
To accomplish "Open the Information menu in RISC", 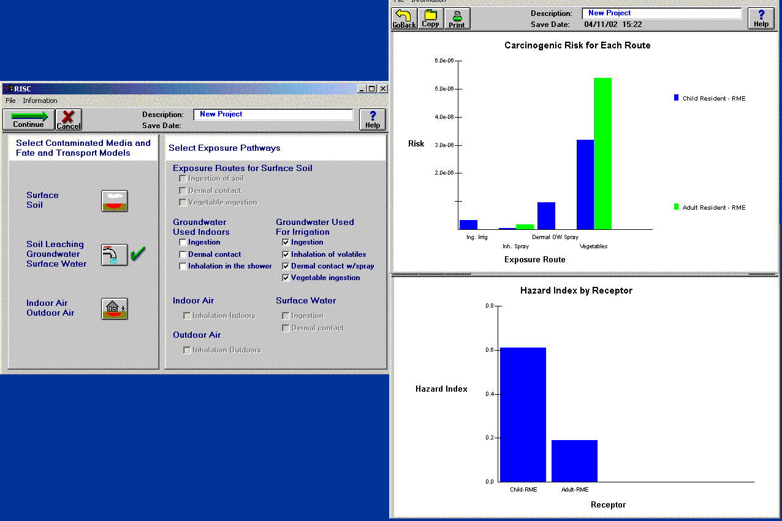I will point(40,101).
